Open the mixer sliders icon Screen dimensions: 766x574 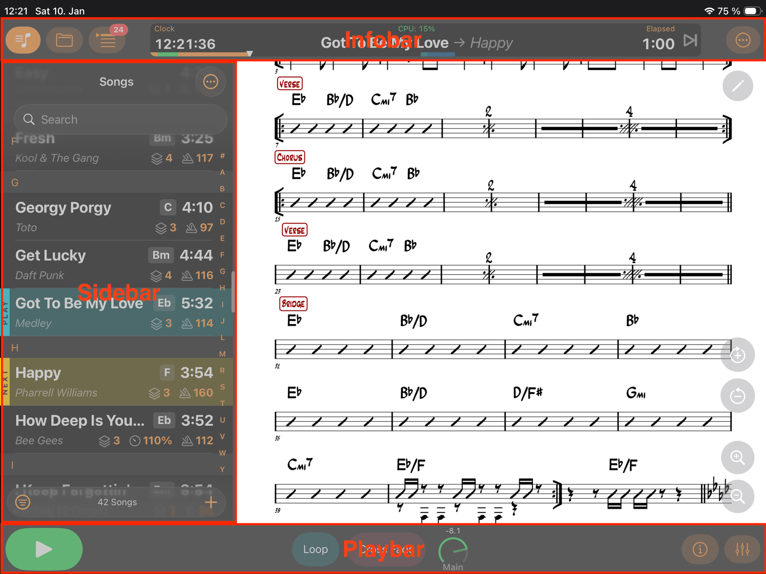(742, 549)
